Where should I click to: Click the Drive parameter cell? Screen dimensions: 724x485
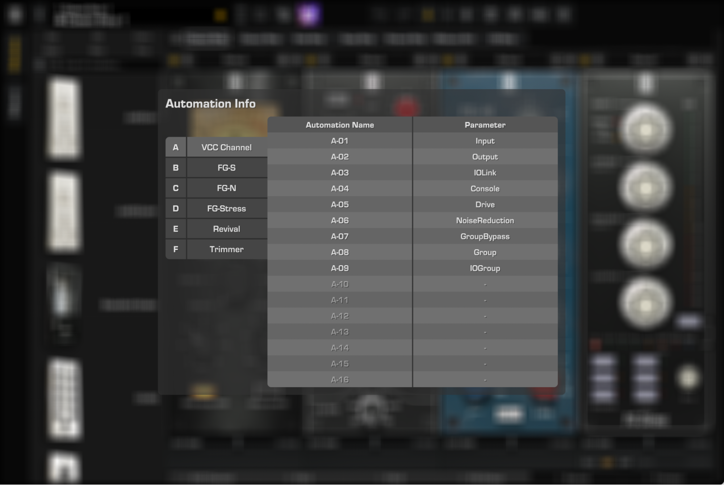tap(485, 205)
